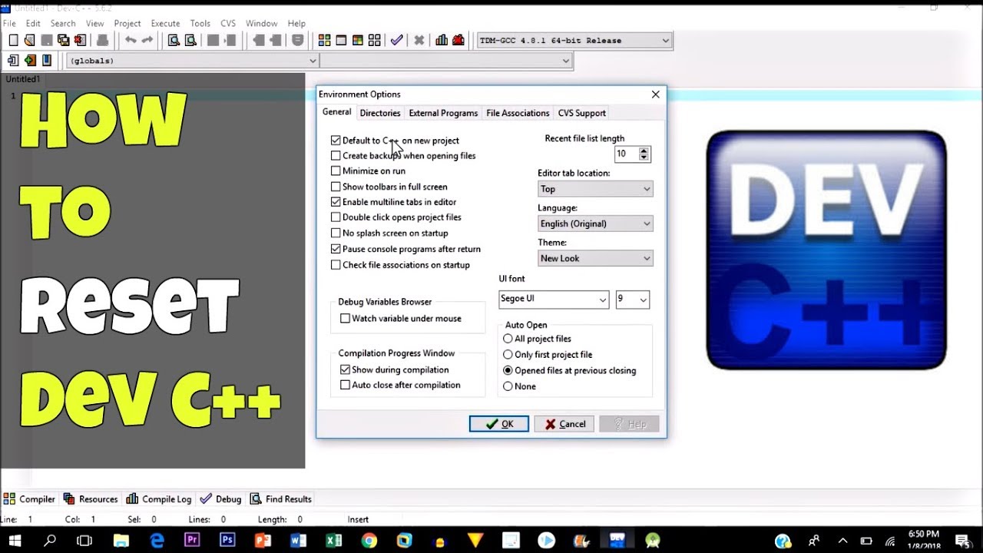The image size is (983, 553).
Task: Open Google Chrome from the taskbar
Action: 369,541
